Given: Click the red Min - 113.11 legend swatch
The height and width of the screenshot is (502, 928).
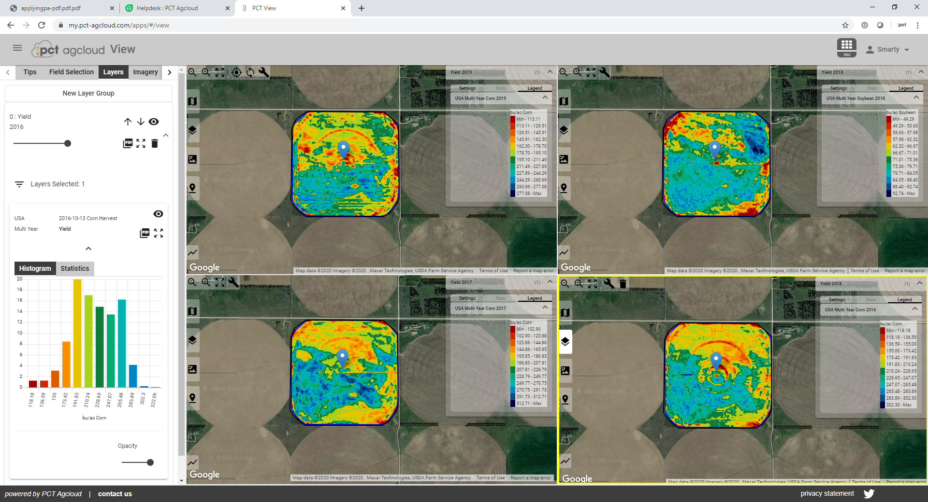Looking at the screenshot, I should tap(513, 119).
